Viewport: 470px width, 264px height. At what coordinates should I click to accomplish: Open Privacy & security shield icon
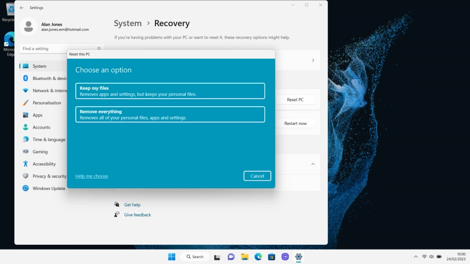(25, 176)
